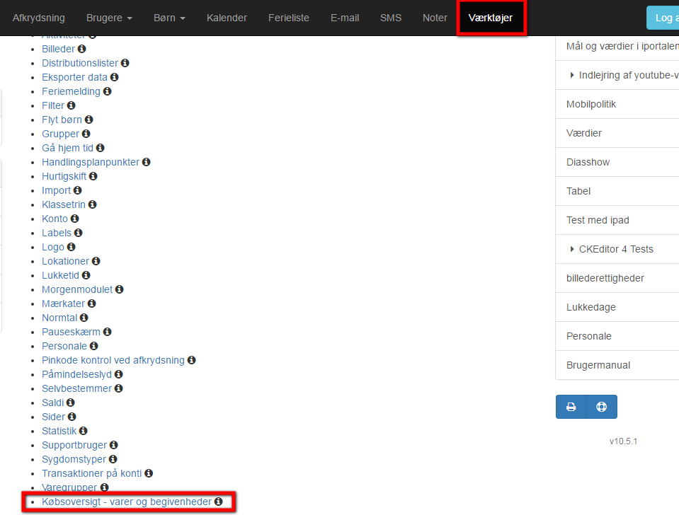The height and width of the screenshot is (515, 679).
Task: Open the Selvbestemmer link
Action: [x=76, y=388]
